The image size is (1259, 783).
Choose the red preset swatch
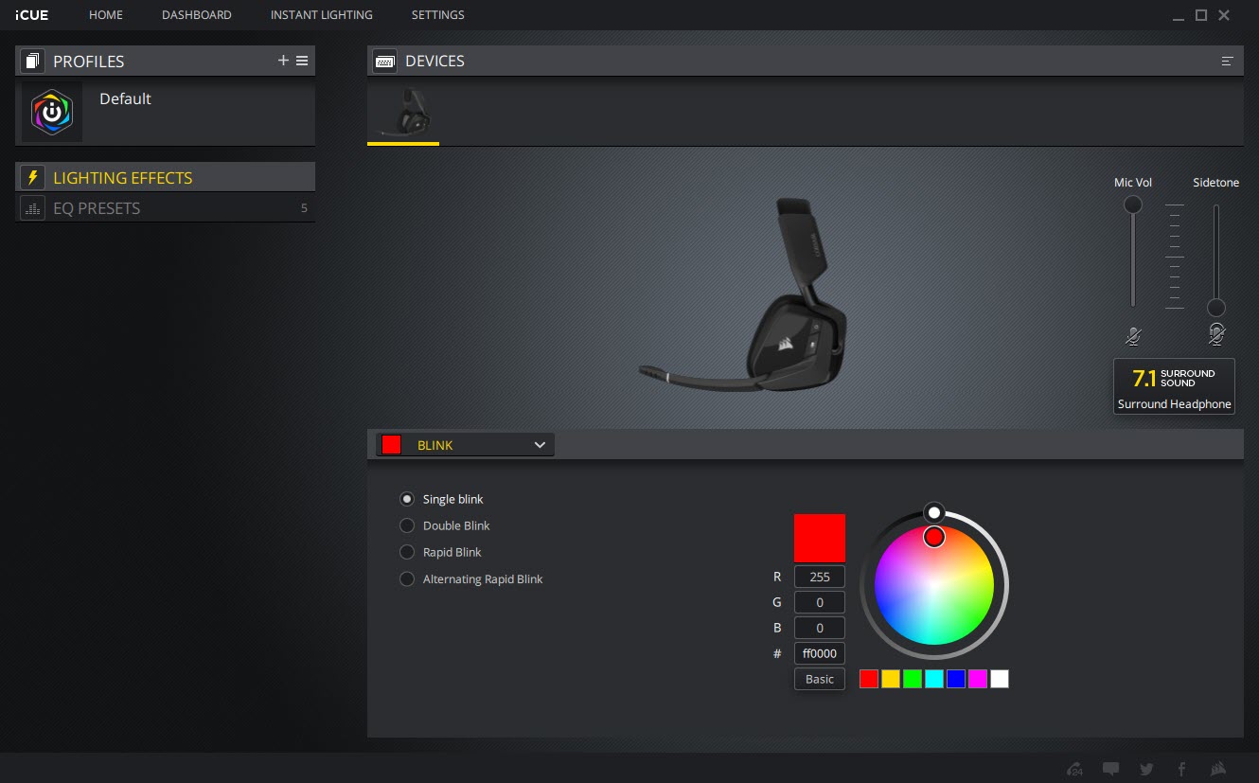click(869, 679)
